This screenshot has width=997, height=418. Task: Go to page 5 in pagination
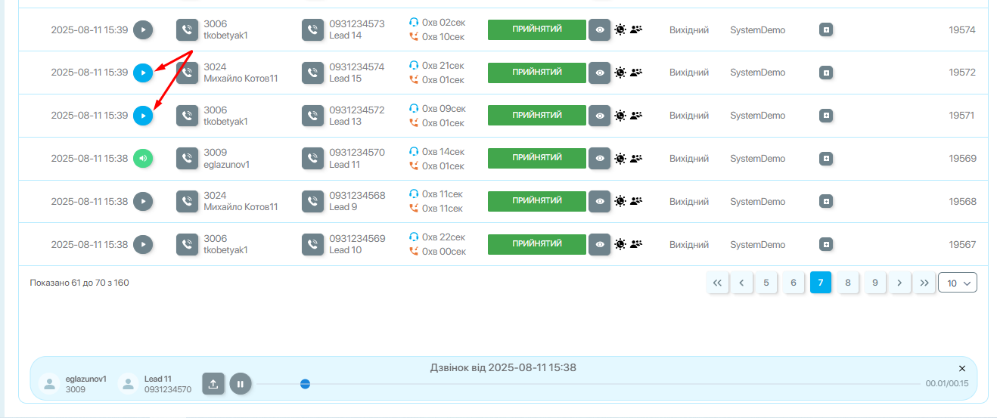(x=766, y=283)
